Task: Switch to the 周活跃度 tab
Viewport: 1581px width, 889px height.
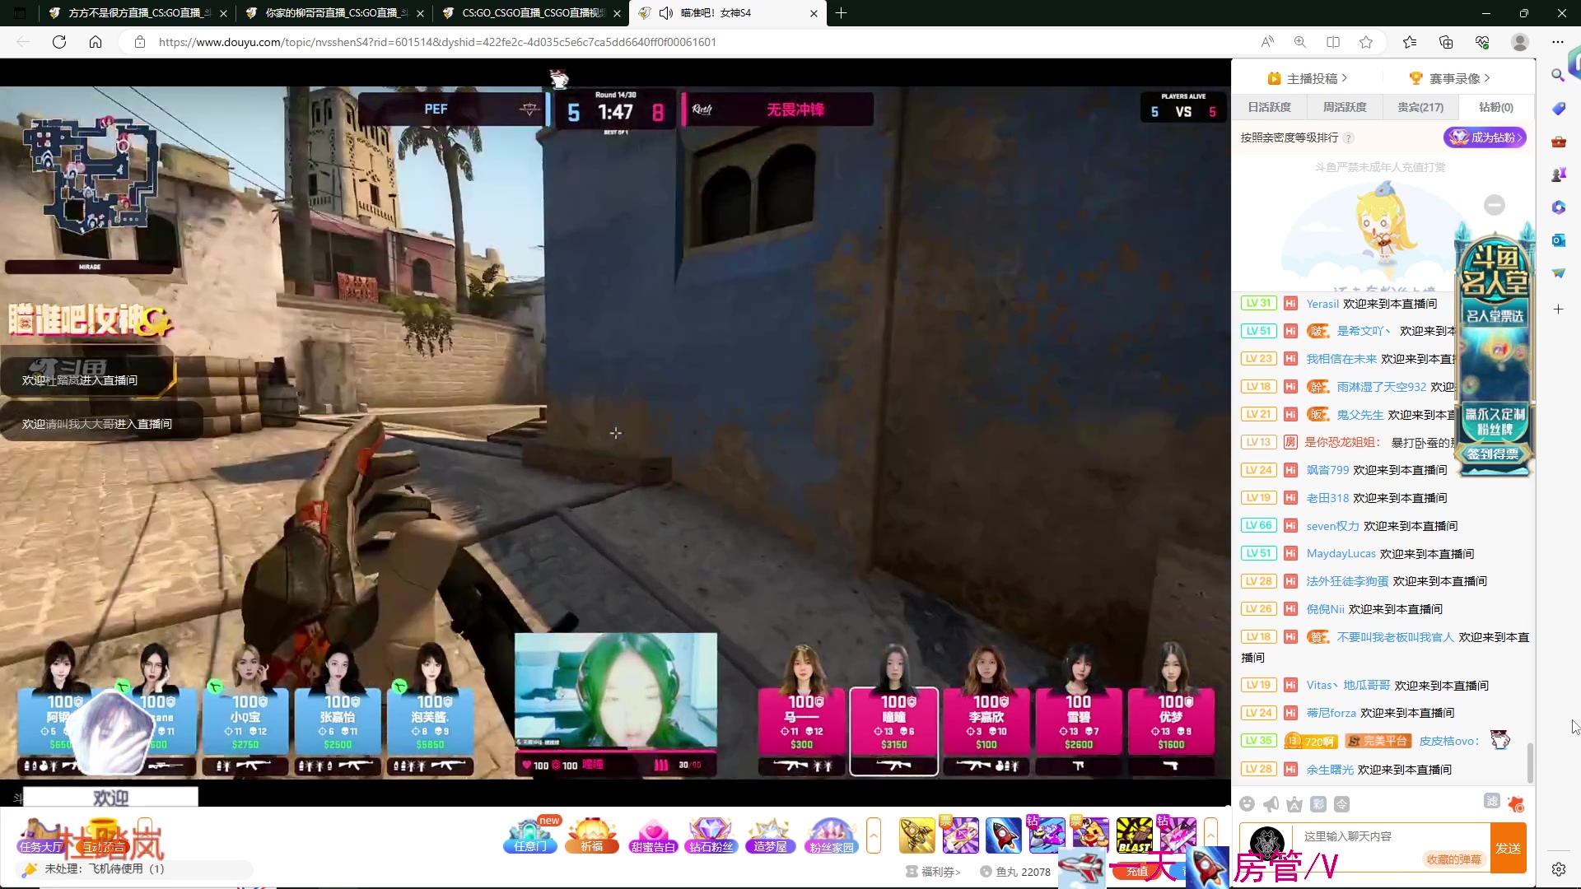Action: tap(1345, 107)
